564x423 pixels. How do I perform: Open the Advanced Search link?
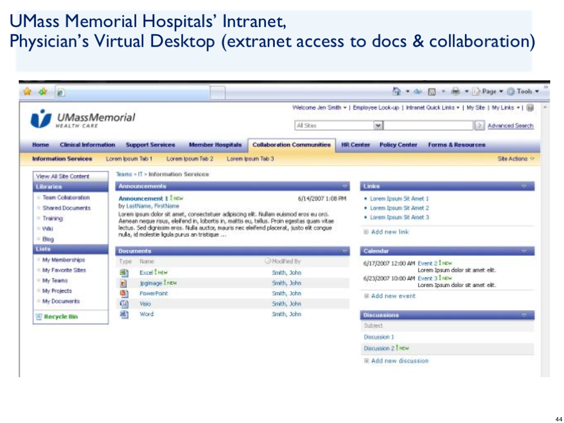pyautogui.click(x=511, y=126)
